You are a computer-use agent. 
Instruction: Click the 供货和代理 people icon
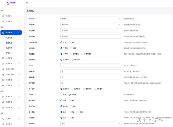tap(3, 69)
